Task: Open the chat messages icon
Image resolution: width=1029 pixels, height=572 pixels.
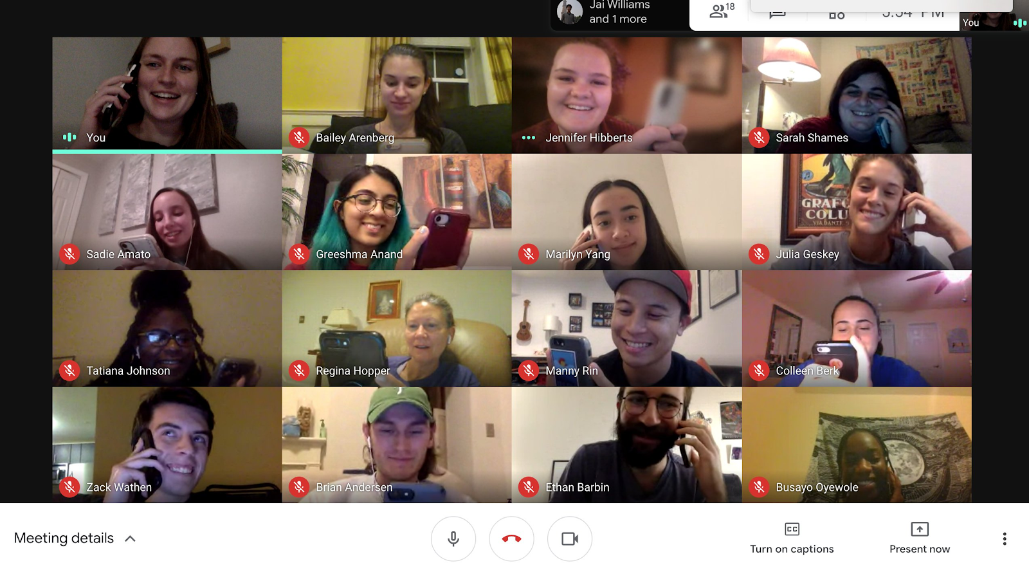Action: point(778,13)
